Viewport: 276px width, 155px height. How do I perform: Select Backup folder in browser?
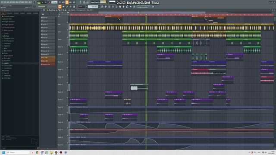coord(6,36)
